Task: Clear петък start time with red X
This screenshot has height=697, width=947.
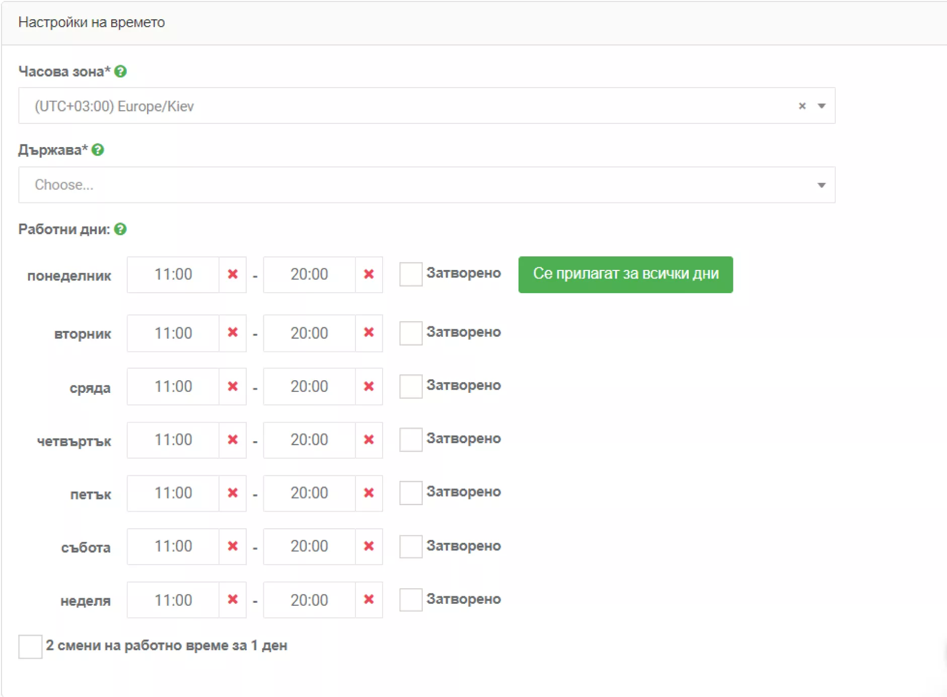Action: tap(233, 493)
